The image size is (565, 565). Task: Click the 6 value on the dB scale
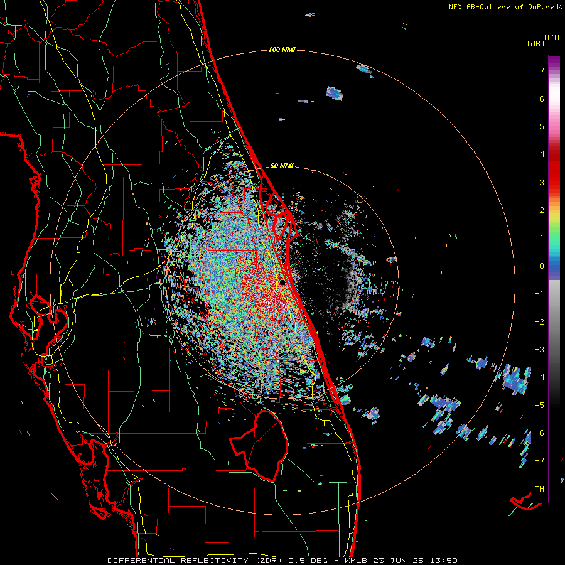[542, 99]
